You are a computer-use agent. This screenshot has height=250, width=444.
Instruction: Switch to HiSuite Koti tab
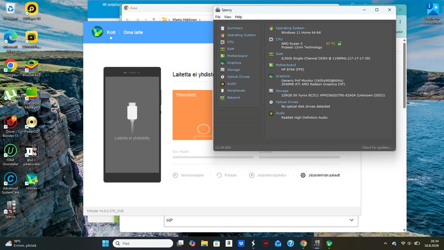[x=111, y=32]
